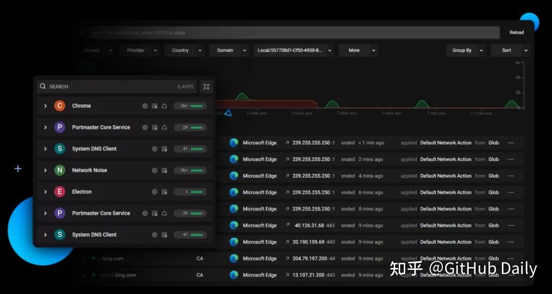Click the red E avatar for Electron
552x294 pixels.
[x=59, y=192]
